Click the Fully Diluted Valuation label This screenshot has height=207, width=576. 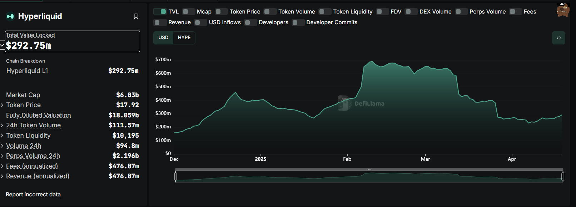pos(39,115)
